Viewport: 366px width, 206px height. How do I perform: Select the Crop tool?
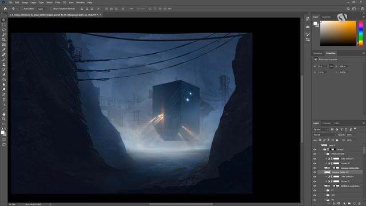(4, 39)
